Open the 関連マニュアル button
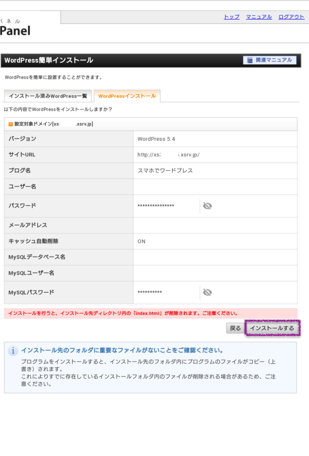The height and width of the screenshot is (456, 309). tap(269, 60)
